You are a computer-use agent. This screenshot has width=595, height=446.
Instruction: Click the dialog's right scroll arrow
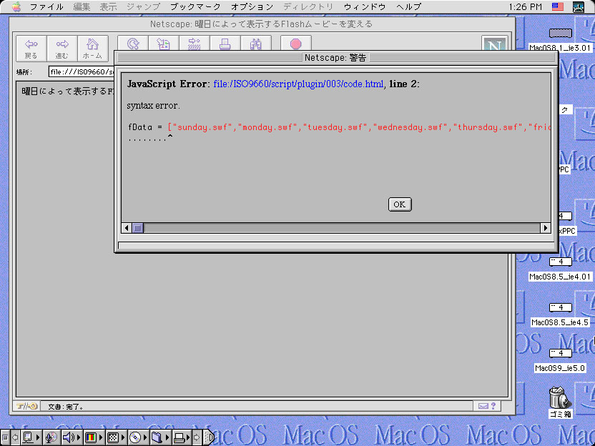(x=545, y=228)
